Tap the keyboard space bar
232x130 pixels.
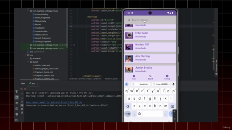pyautogui.click(x=153, y=114)
